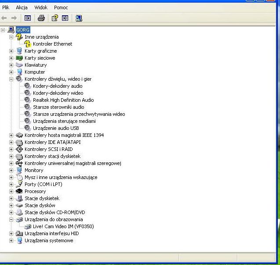Click the yellow question icon of Inne urządzenia

(x=19, y=37)
